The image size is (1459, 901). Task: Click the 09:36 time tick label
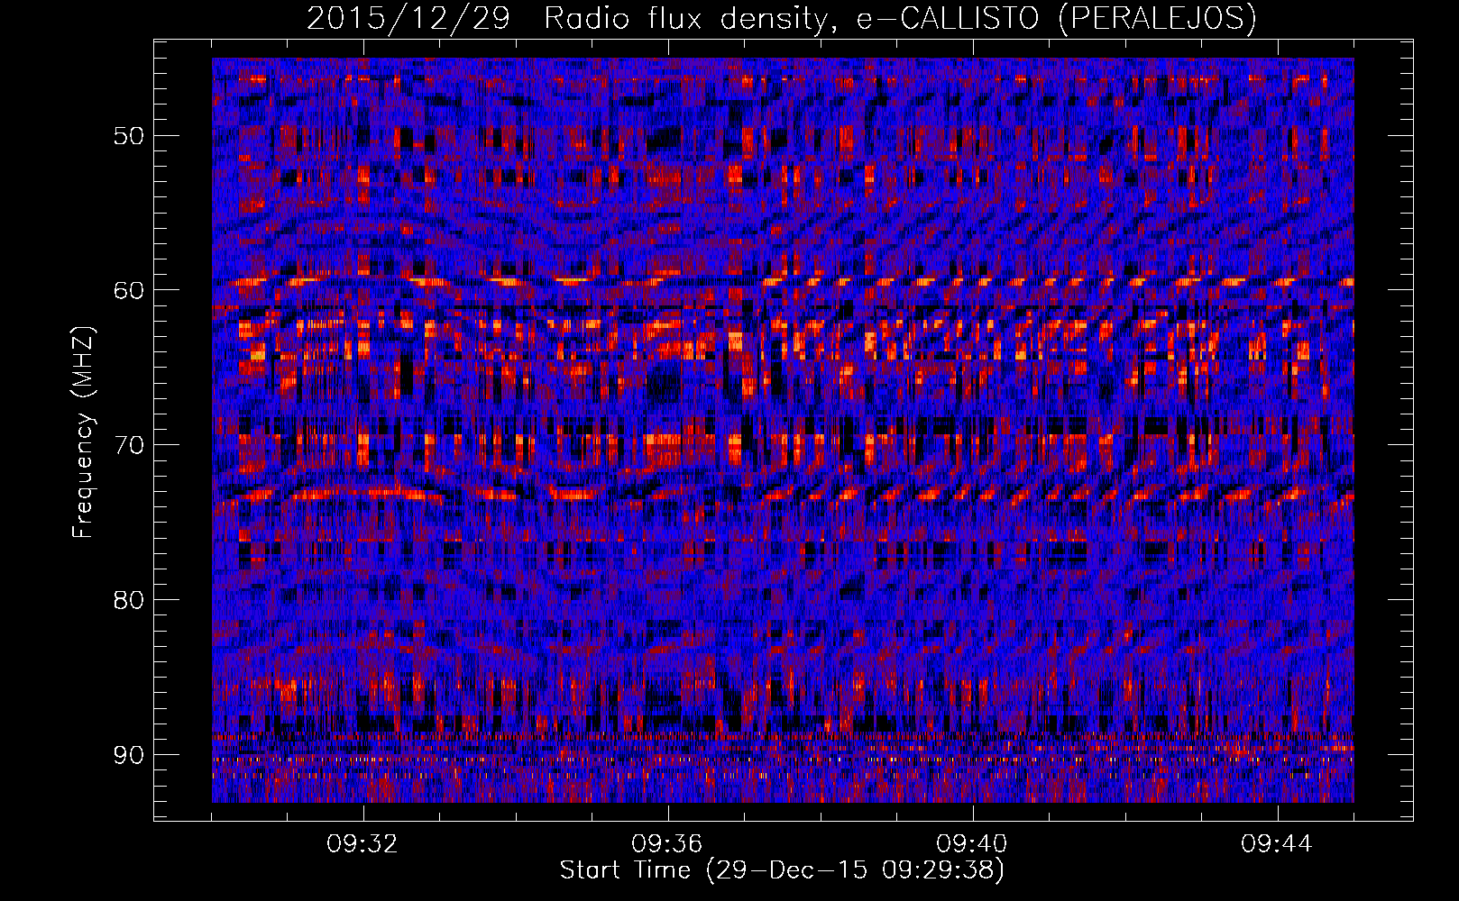pyautogui.click(x=667, y=844)
